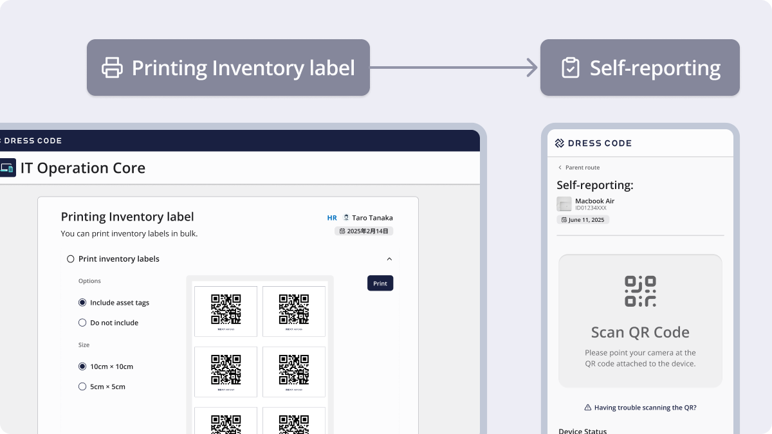Click Taro Tanaka's avatar icon
The height and width of the screenshot is (434, 772).
point(346,217)
